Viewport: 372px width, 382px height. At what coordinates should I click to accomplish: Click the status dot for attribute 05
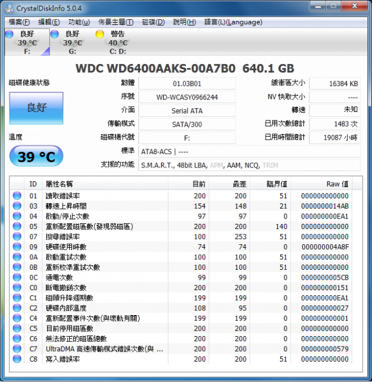point(17,226)
